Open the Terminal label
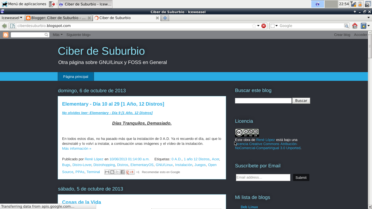Image resolution: width=372 pixels, height=209 pixels. coord(93,172)
